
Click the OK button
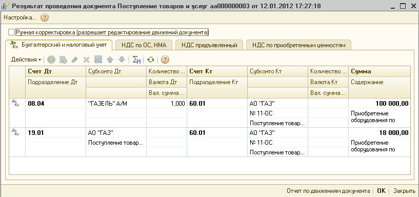point(382,191)
